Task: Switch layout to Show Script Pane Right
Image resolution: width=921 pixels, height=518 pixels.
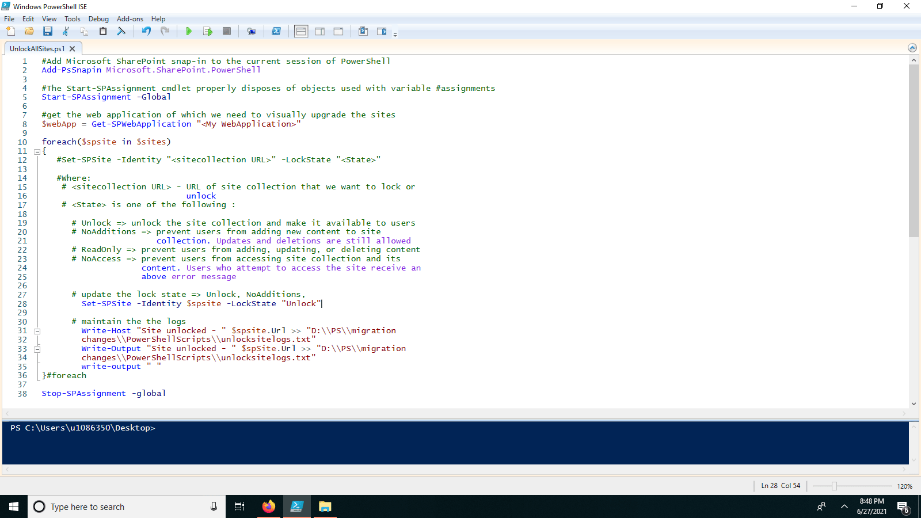Action: pos(319,31)
